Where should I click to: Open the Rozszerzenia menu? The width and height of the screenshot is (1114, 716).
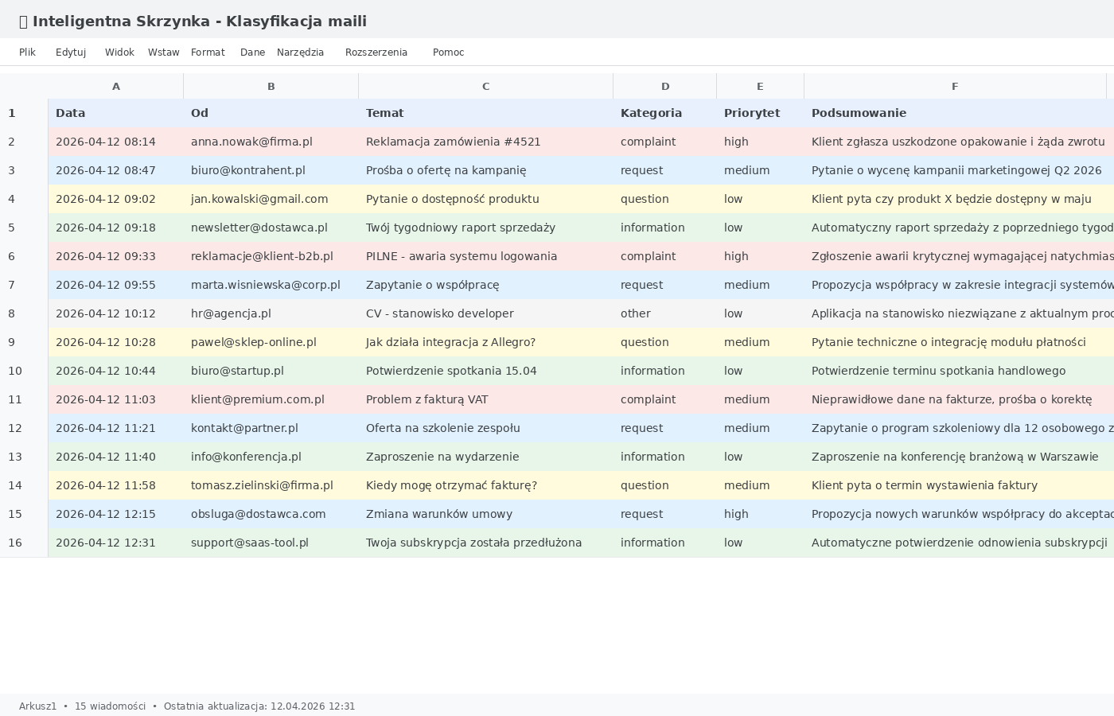376,52
